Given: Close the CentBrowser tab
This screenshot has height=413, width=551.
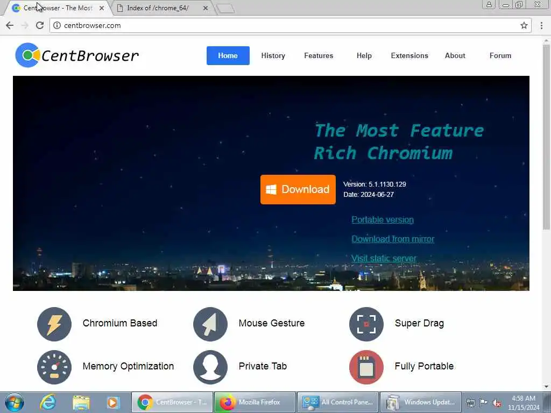Looking at the screenshot, I should click(x=102, y=8).
